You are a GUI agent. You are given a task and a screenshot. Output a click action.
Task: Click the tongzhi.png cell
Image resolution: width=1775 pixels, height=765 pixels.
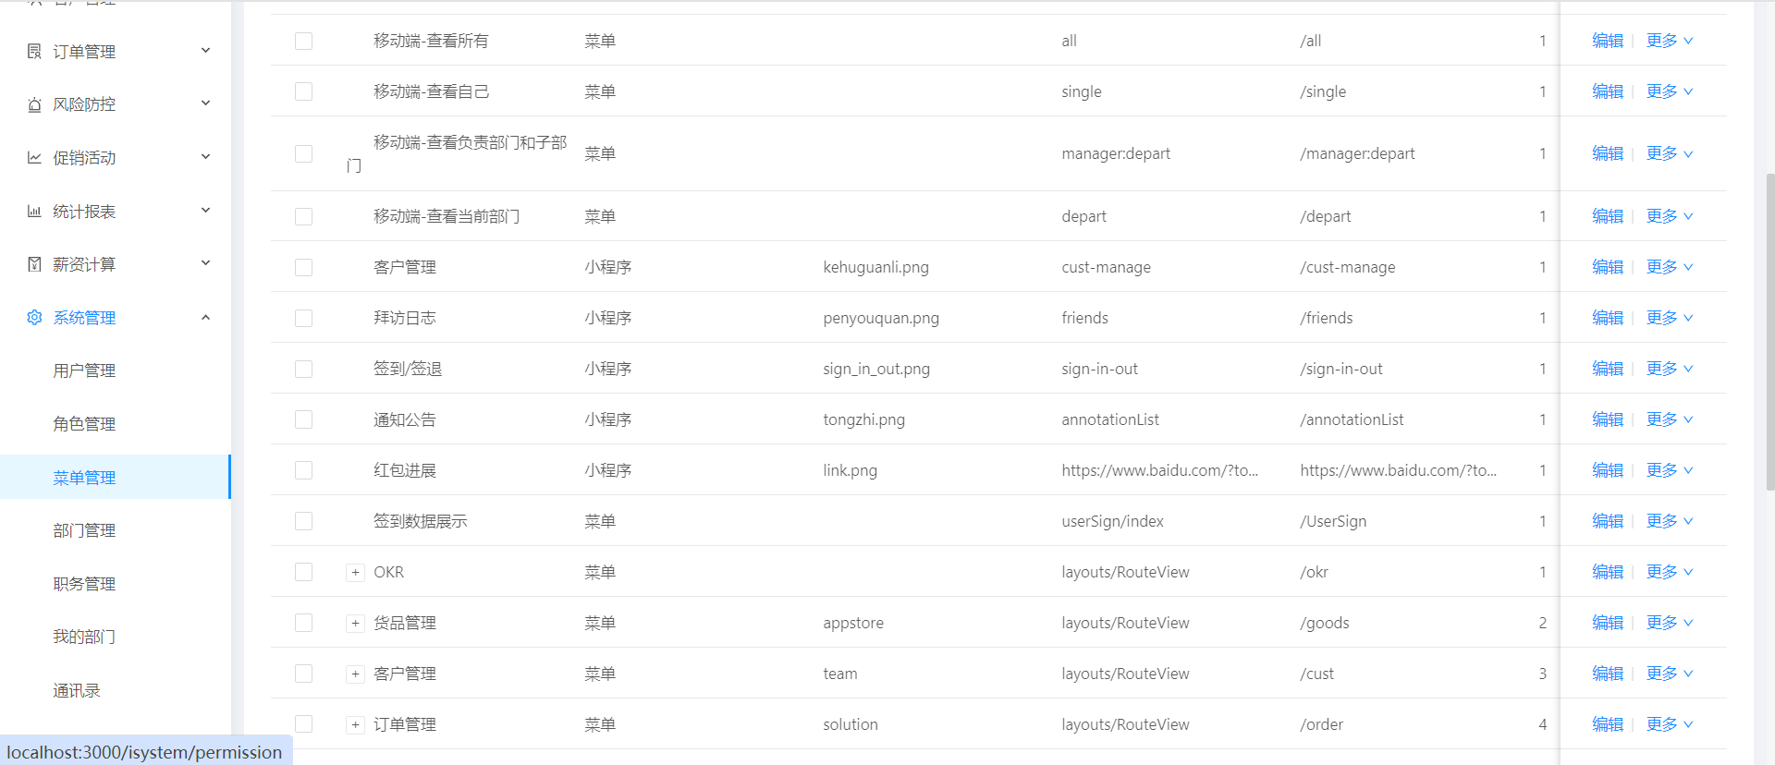pyautogui.click(x=863, y=419)
